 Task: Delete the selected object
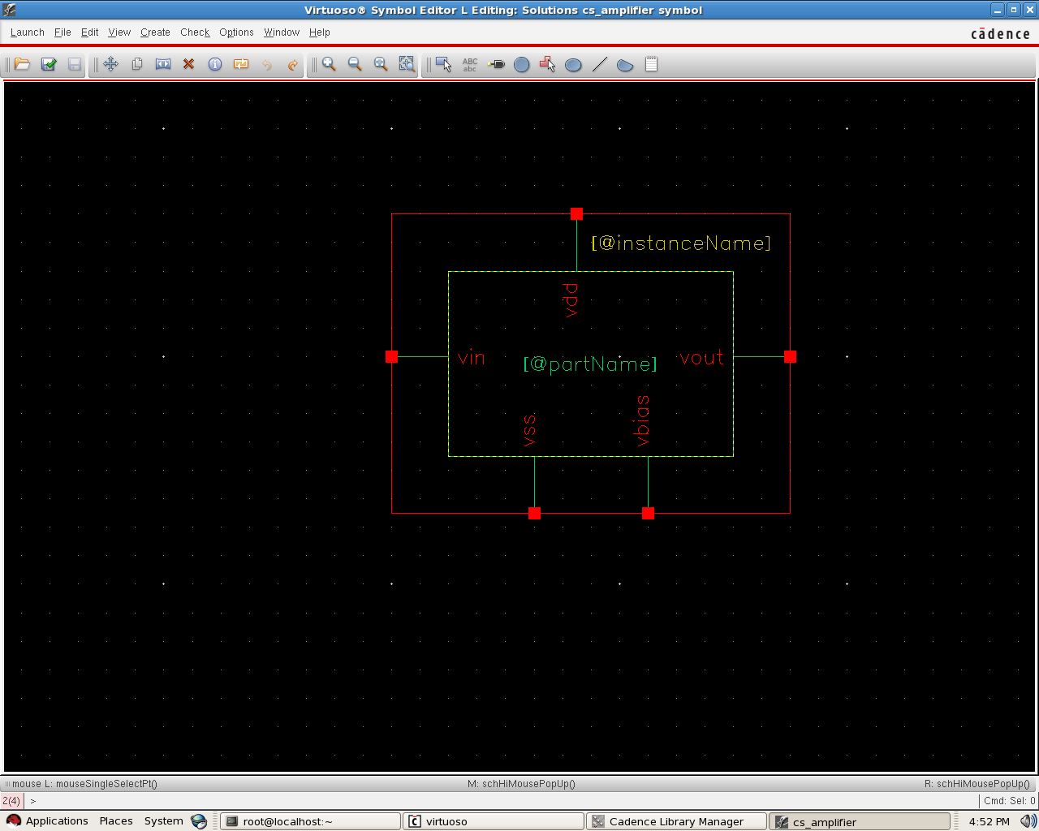188,64
